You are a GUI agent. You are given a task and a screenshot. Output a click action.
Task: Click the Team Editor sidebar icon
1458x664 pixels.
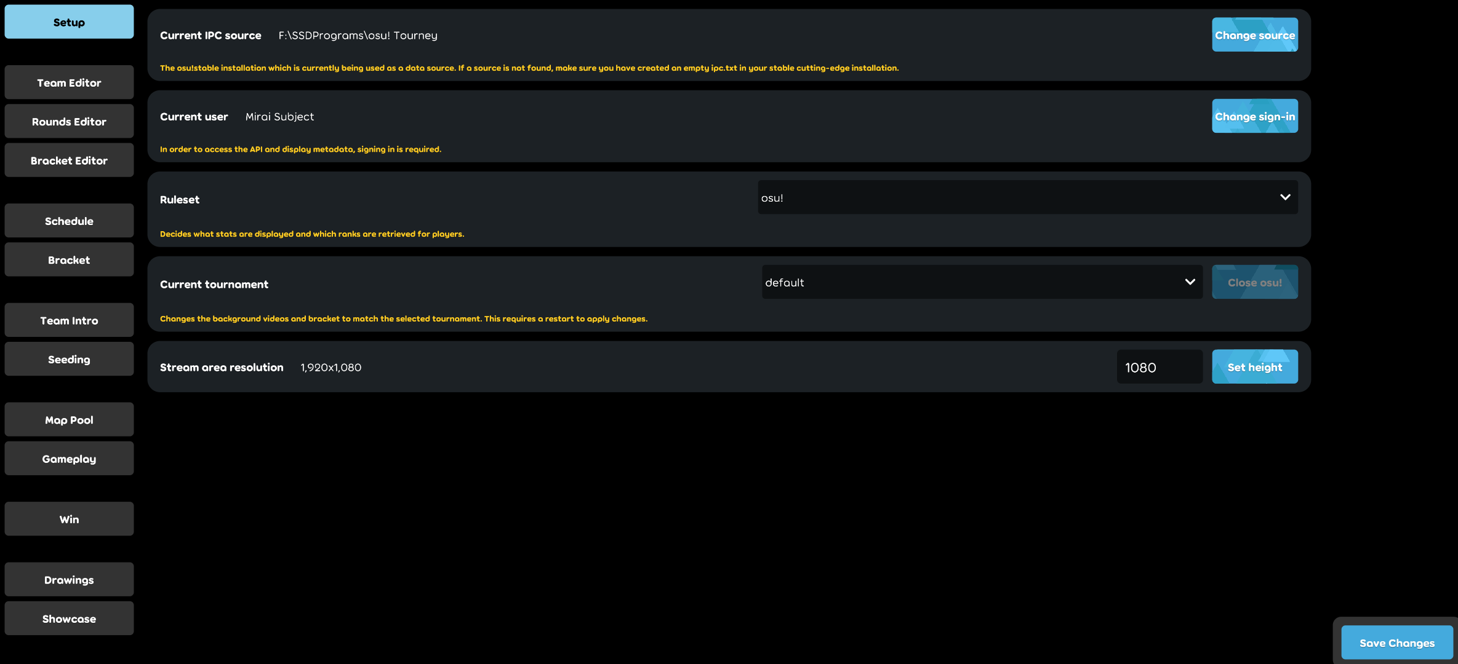[69, 82]
